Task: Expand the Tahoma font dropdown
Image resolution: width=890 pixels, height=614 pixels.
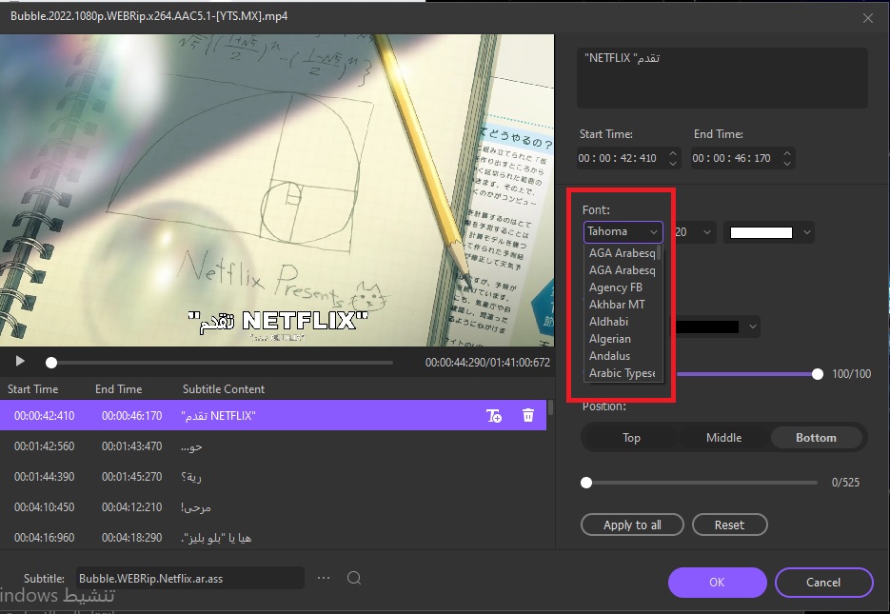Action: [x=623, y=231]
